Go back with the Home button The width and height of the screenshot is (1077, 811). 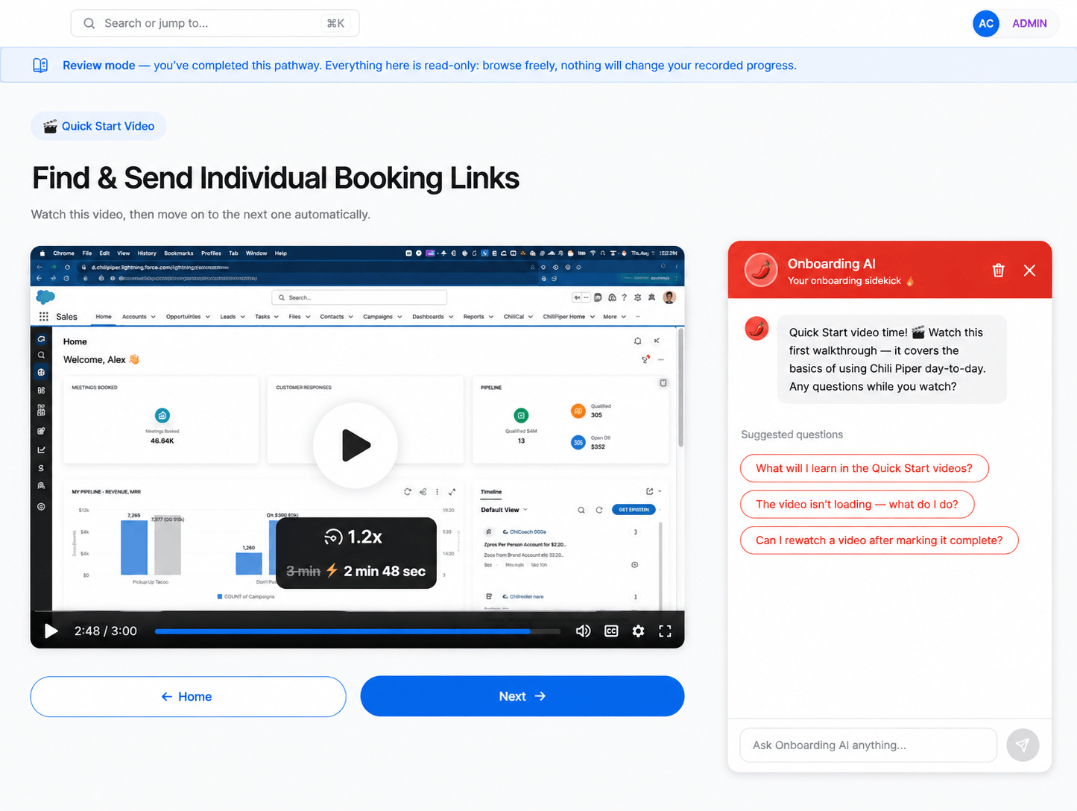(188, 696)
